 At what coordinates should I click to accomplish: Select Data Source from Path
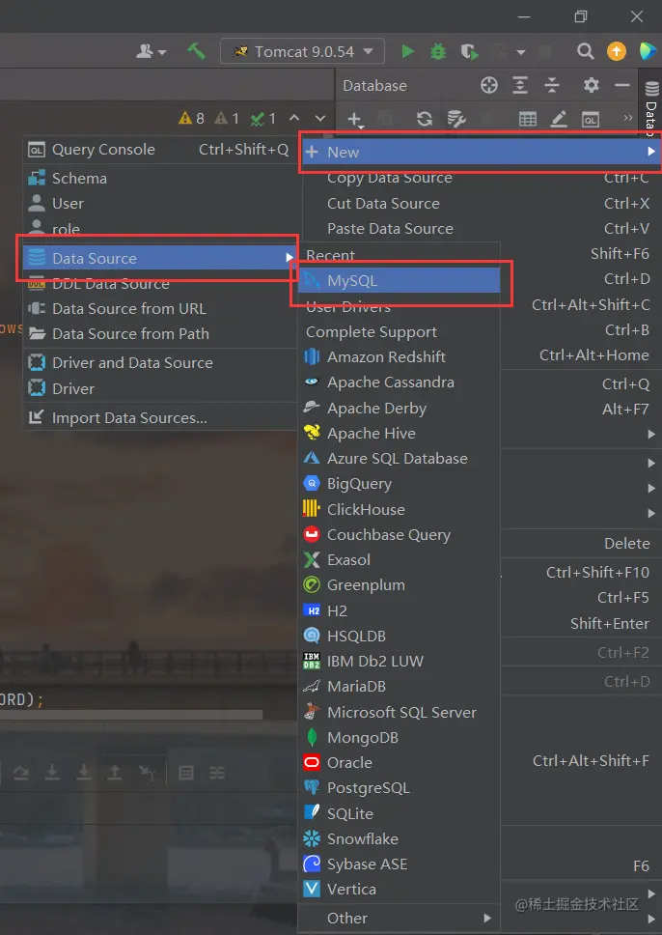[x=158, y=334]
